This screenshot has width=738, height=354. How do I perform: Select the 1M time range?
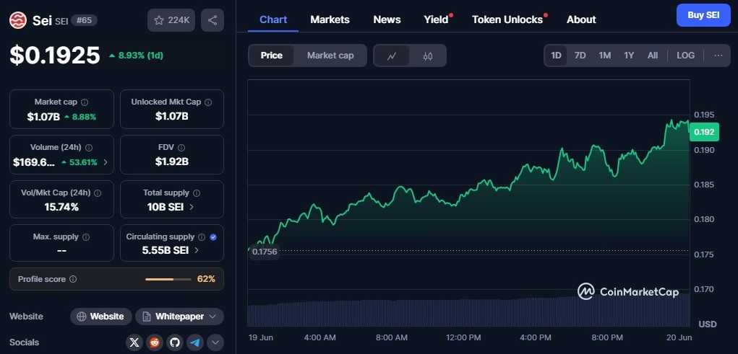605,56
